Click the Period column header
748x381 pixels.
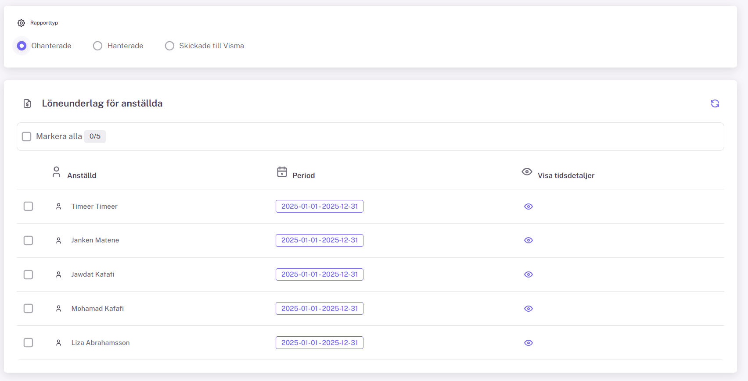pyautogui.click(x=303, y=175)
